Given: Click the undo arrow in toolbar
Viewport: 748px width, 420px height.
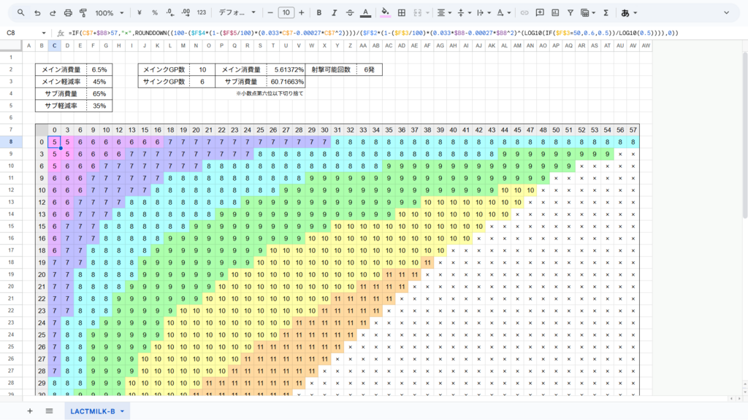Looking at the screenshot, I should [36, 13].
